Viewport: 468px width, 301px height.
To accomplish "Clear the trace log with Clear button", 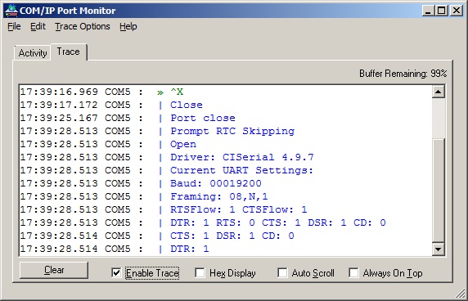I will click(54, 270).
